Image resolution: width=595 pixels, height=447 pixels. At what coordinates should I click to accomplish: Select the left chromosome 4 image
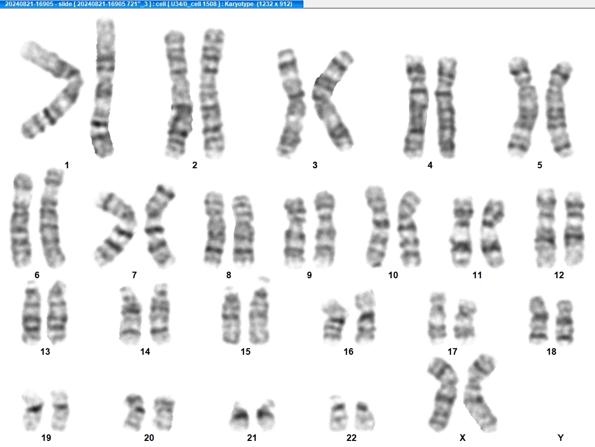coord(416,106)
